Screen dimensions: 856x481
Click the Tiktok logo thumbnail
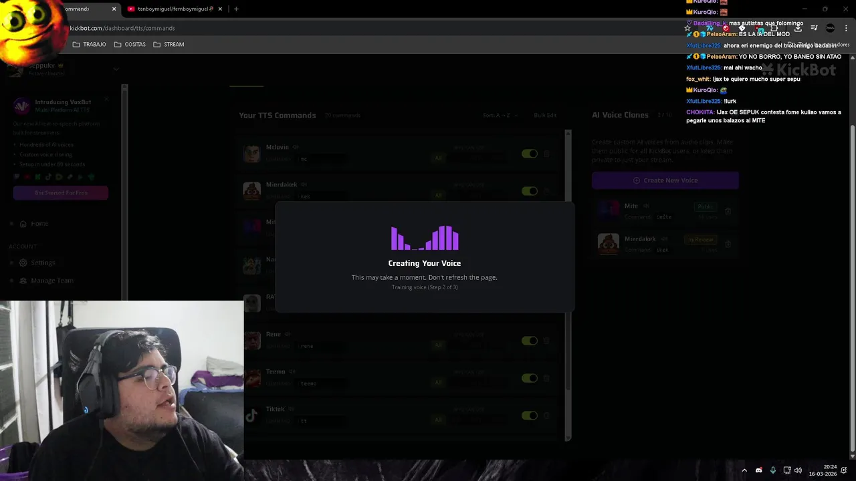tap(251, 416)
